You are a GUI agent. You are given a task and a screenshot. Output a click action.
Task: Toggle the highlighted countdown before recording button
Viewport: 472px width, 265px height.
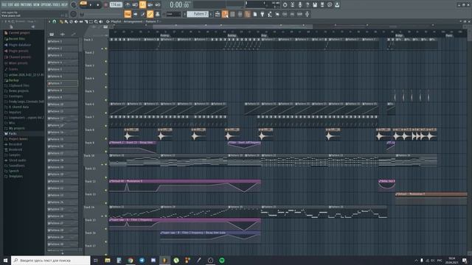[x=142, y=5]
